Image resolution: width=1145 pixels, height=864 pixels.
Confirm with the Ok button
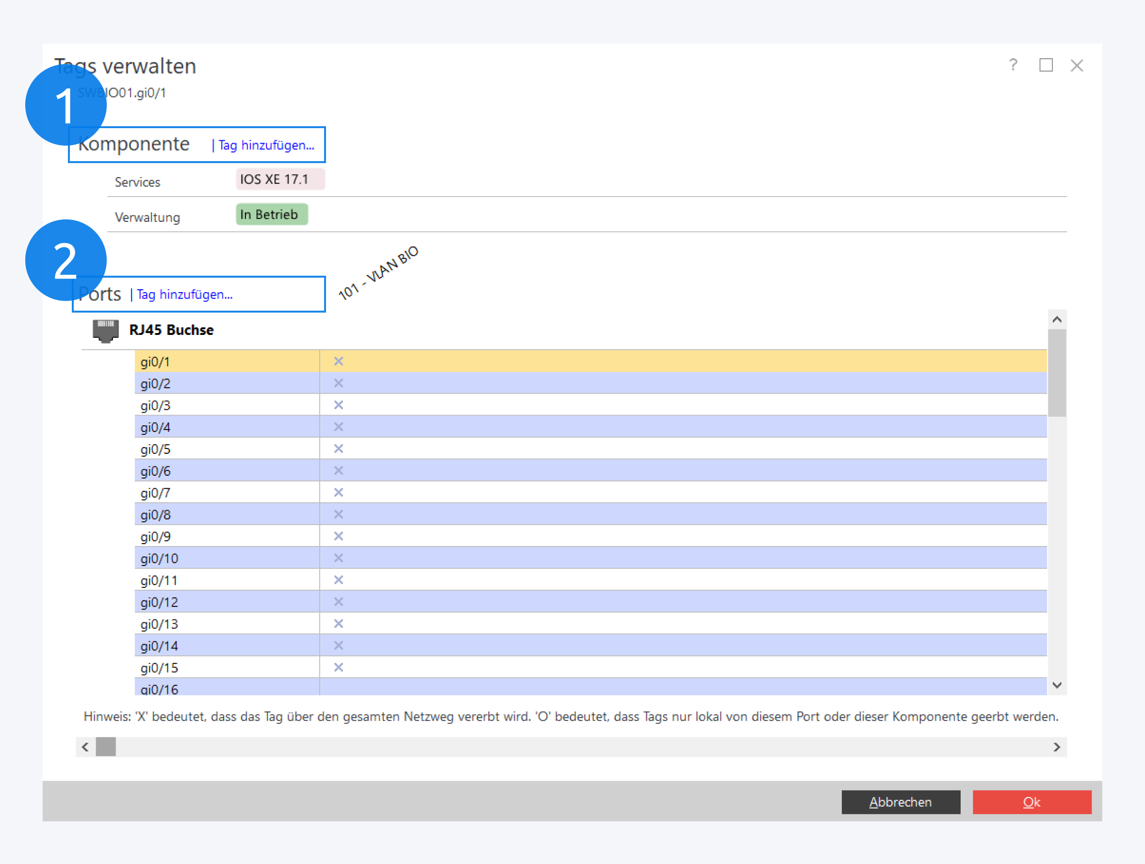(1031, 802)
